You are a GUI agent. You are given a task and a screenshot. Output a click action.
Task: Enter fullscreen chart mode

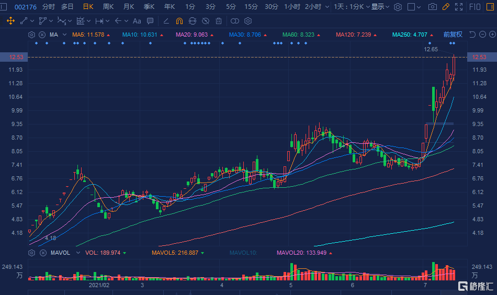point(459,7)
